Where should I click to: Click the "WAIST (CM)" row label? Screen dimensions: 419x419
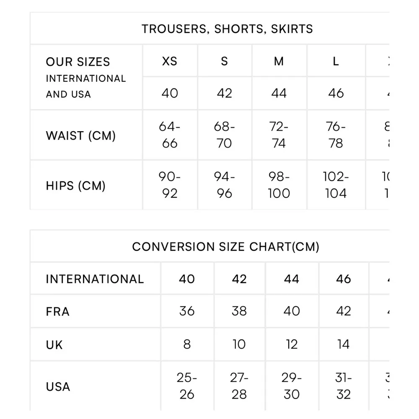pyautogui.click(x=81, y=136)
